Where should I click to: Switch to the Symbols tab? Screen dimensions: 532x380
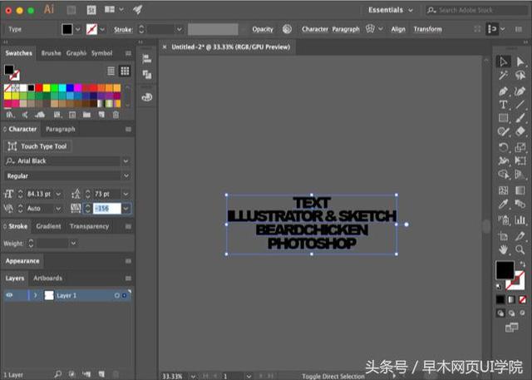click(x=101, y=53)
